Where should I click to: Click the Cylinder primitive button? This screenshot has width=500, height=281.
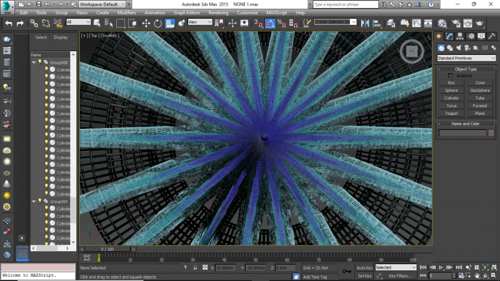pos(451,98)
